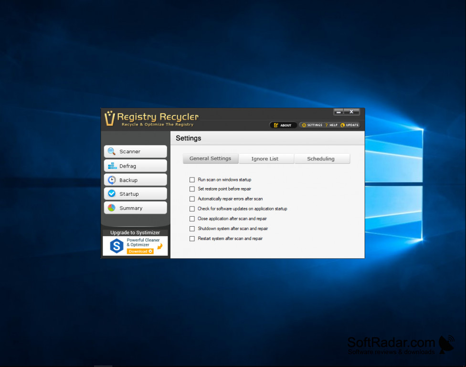The image size is (466, 367).
Task: Click the Scanner magnifying glass icon
Action: tap(112, 151)
